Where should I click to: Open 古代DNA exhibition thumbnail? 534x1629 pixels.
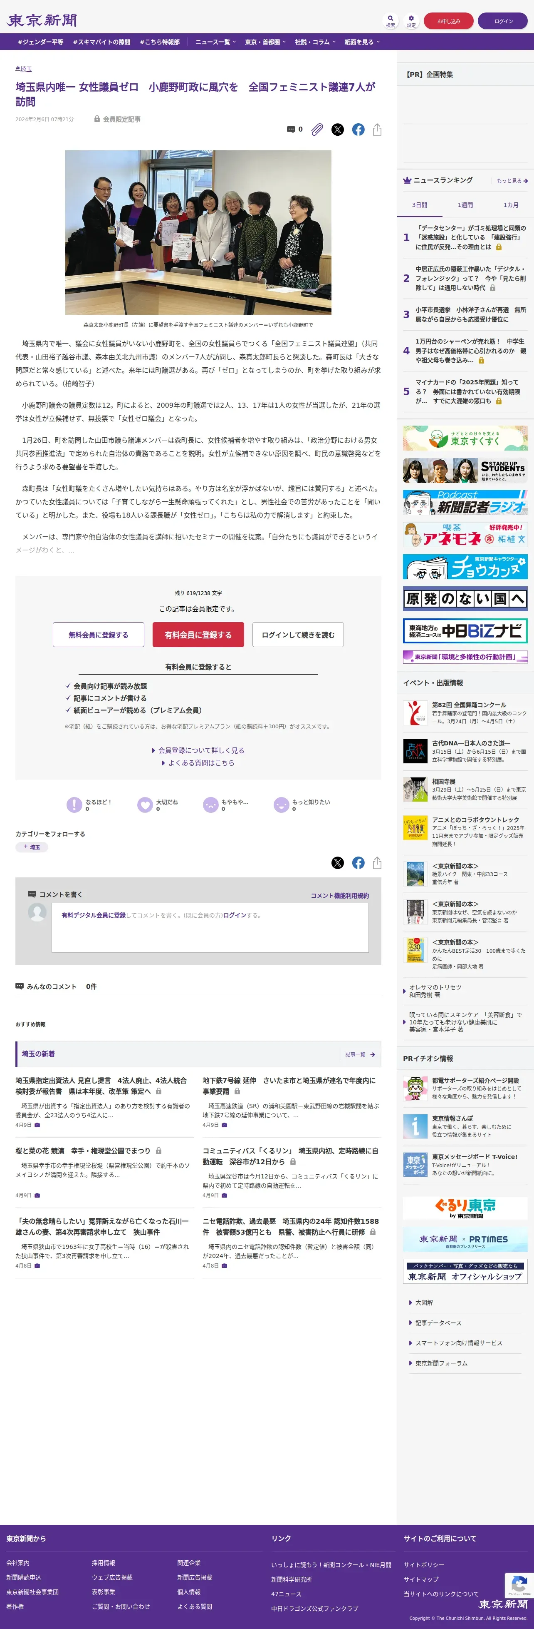tap(415, 751)
